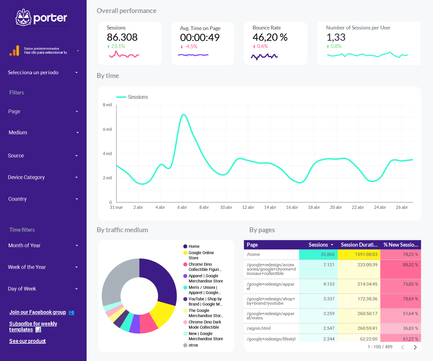Image resolution: width=433 pixels, height=361 pixels.
Task: Click the people icon beside Facebook group link
Action: 71,312
